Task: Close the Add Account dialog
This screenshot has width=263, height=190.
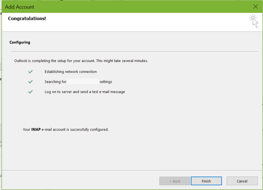Action: (x=255, y=7)
